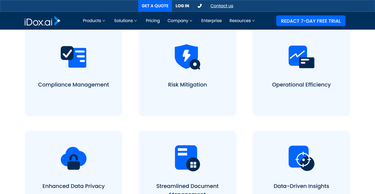The image size is (375, 194).
Task: Click the Data-Driven Insights target icon
Action: click(x=301, y=158)
